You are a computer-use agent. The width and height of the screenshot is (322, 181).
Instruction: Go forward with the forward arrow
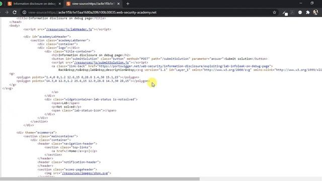tap(7, 12)
